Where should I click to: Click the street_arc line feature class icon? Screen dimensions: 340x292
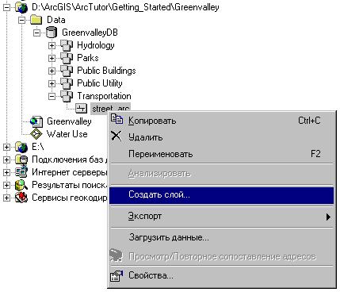pyautogui.click(x=81, y=108)
